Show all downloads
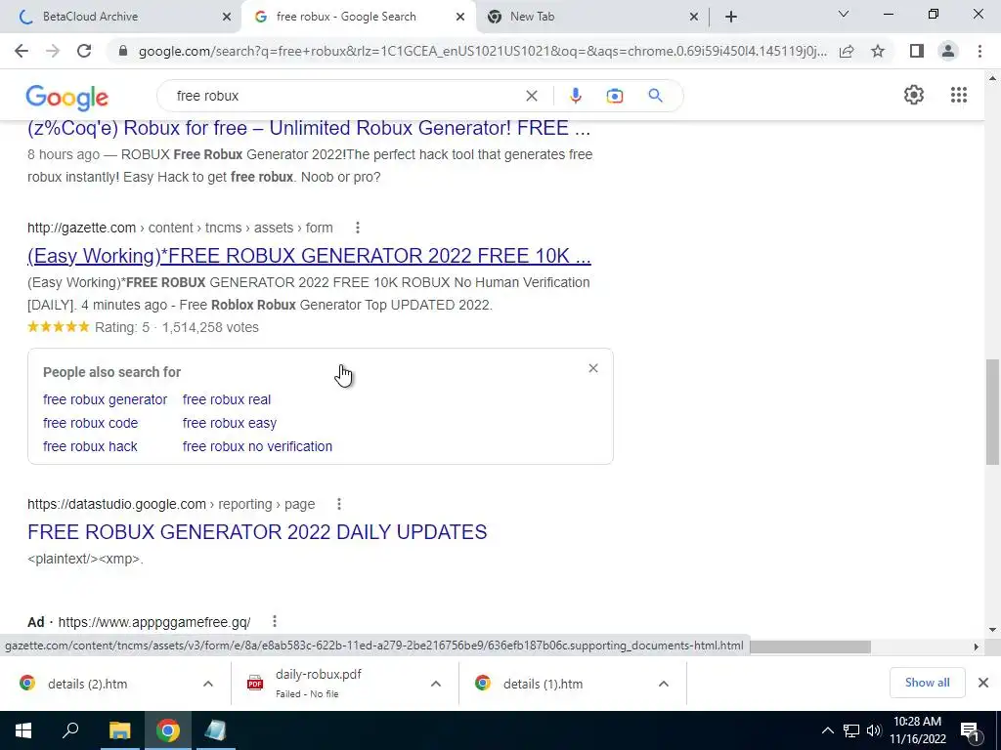Image resolution: width=1001 pixels, height=750 pixels. point(927,683)
